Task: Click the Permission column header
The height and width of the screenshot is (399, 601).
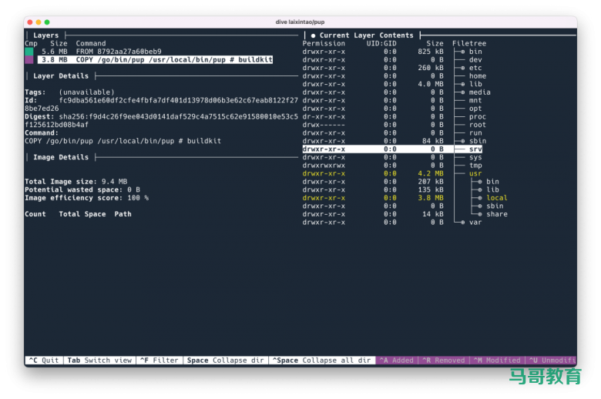Action: [x=324, y=43]
